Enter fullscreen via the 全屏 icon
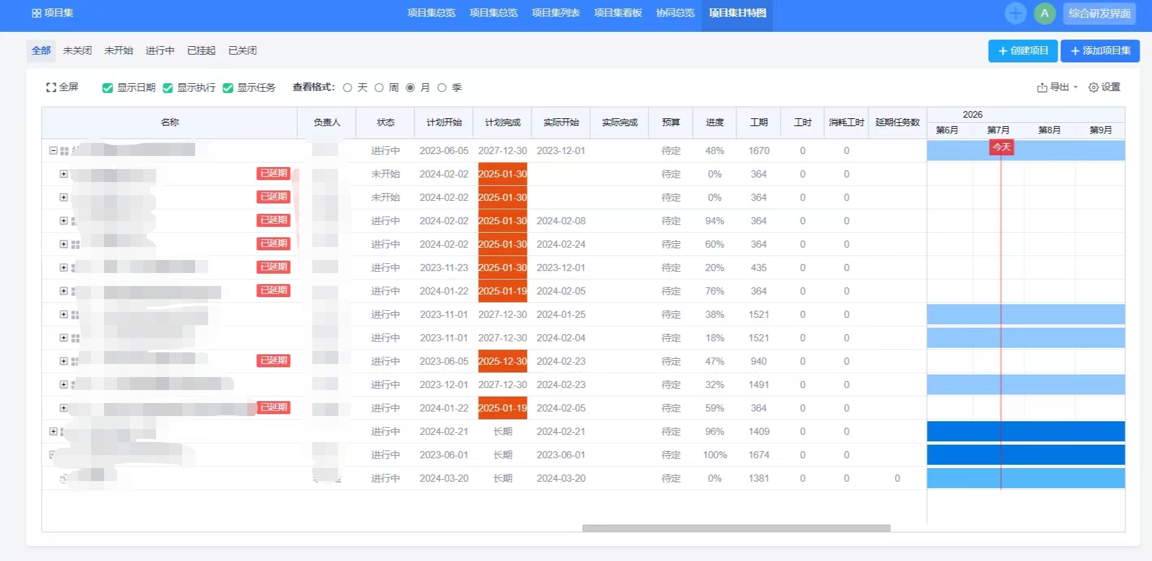The width and height of the screenshot is (1152, 561). pos(51,87)
